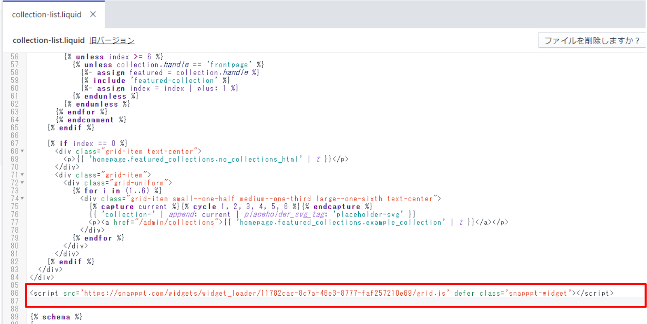Screen dimensions: 647x324
Task: Click the empty line 87 in the editor
Action: (x=336, y=301)
